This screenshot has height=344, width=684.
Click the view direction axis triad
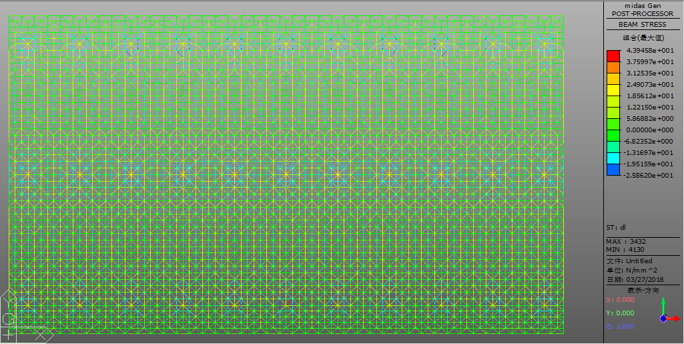point(669,311)
